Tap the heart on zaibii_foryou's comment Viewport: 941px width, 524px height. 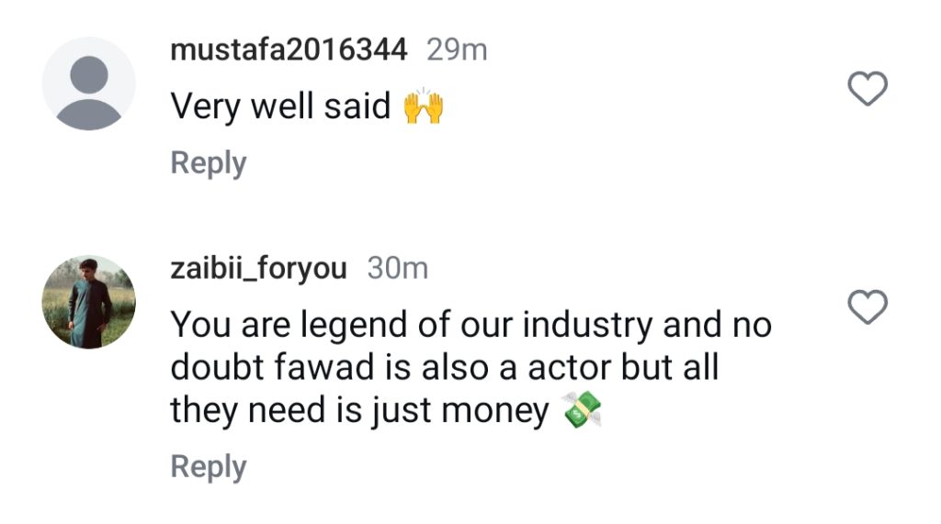(867, 307)
